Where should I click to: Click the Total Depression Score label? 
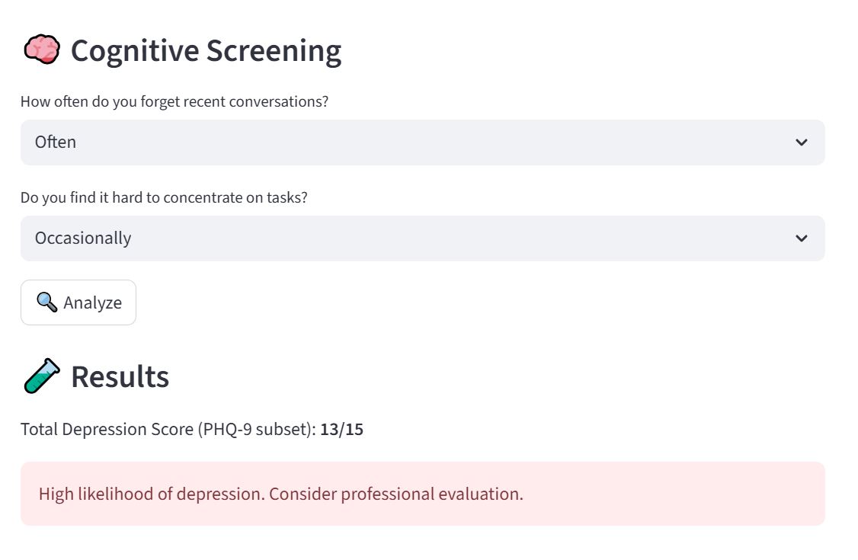107,430
